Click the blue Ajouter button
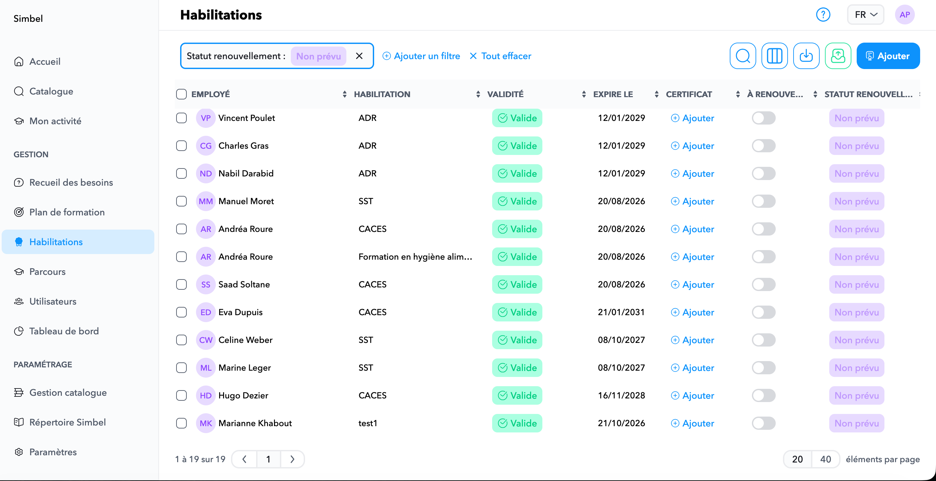This screenshot has height=481, width=936. (888, 56)
